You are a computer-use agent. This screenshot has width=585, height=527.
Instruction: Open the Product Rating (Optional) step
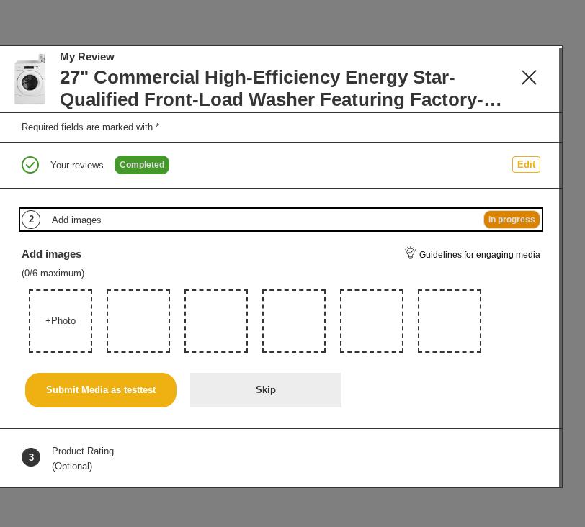pyautogui.click(x=83, y=459)
